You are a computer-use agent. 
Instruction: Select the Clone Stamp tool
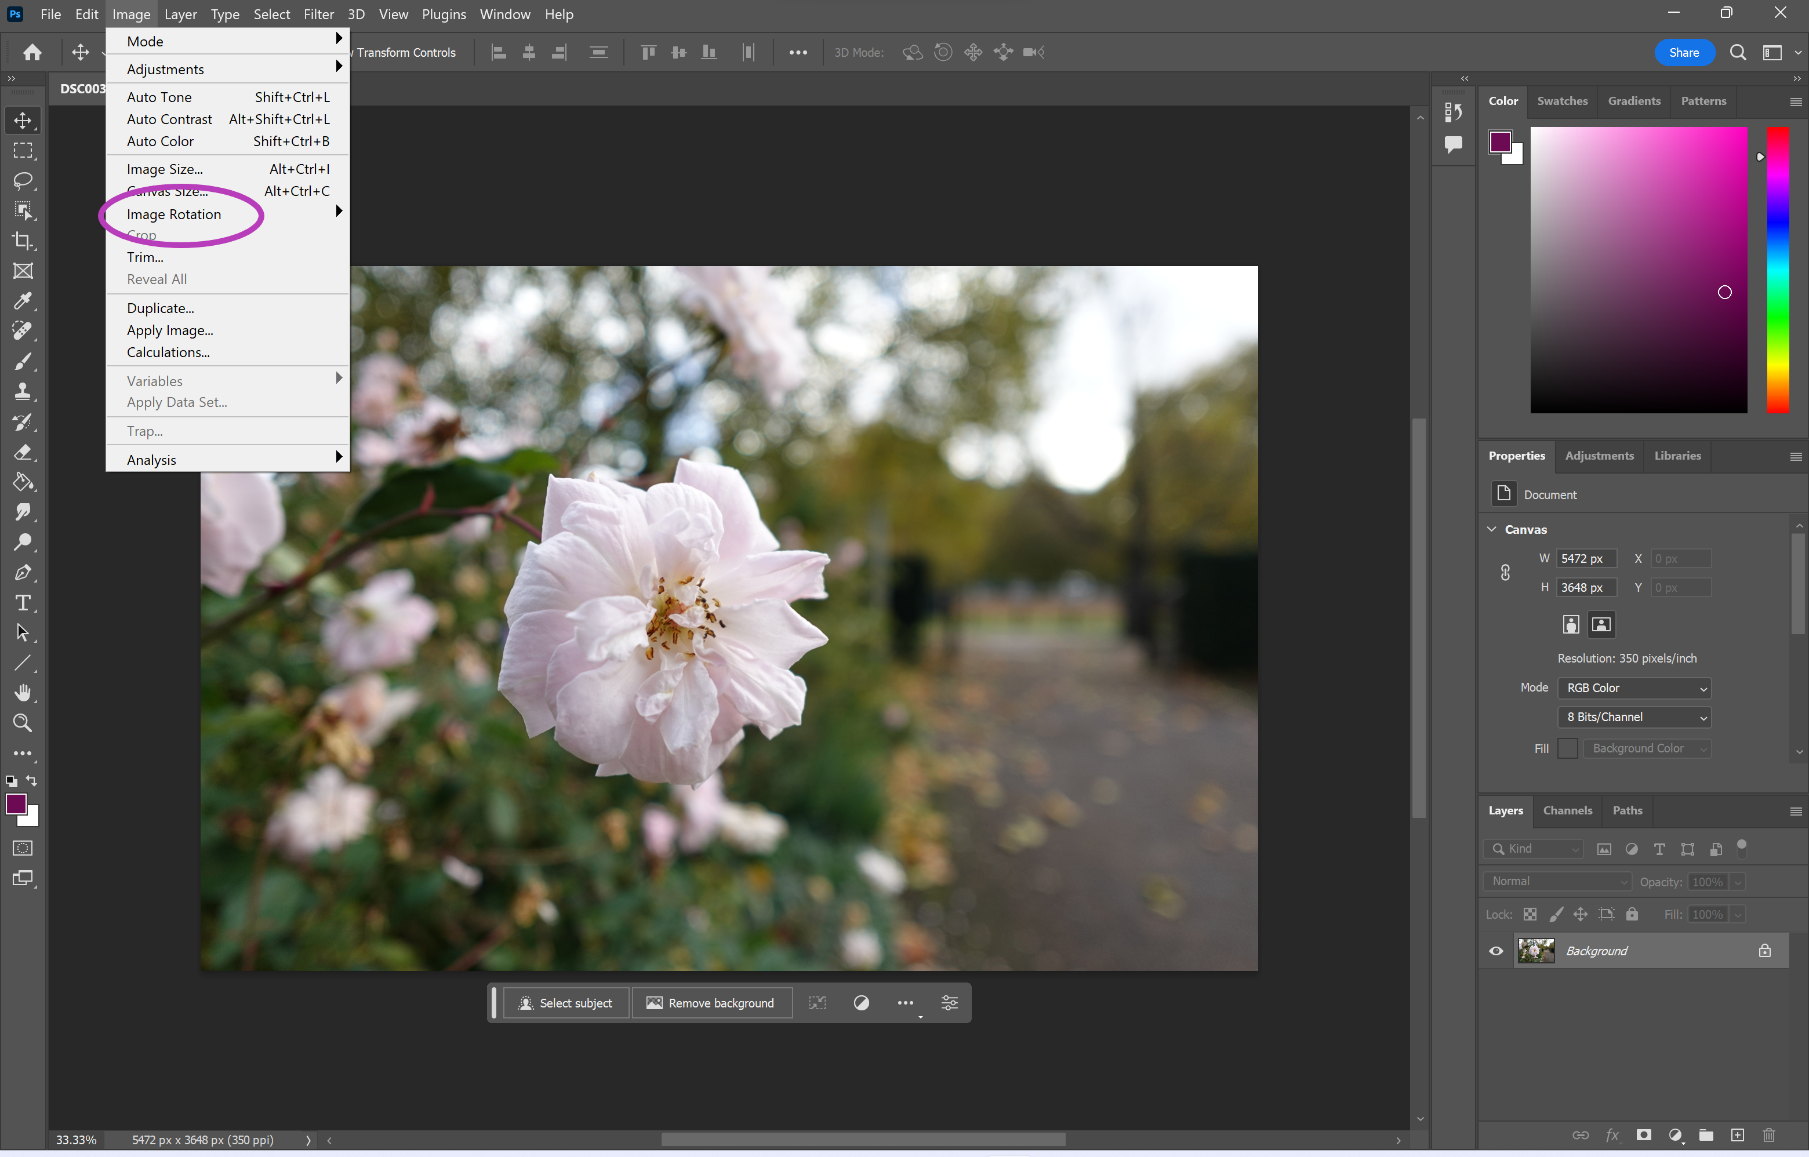pos(23,391)
